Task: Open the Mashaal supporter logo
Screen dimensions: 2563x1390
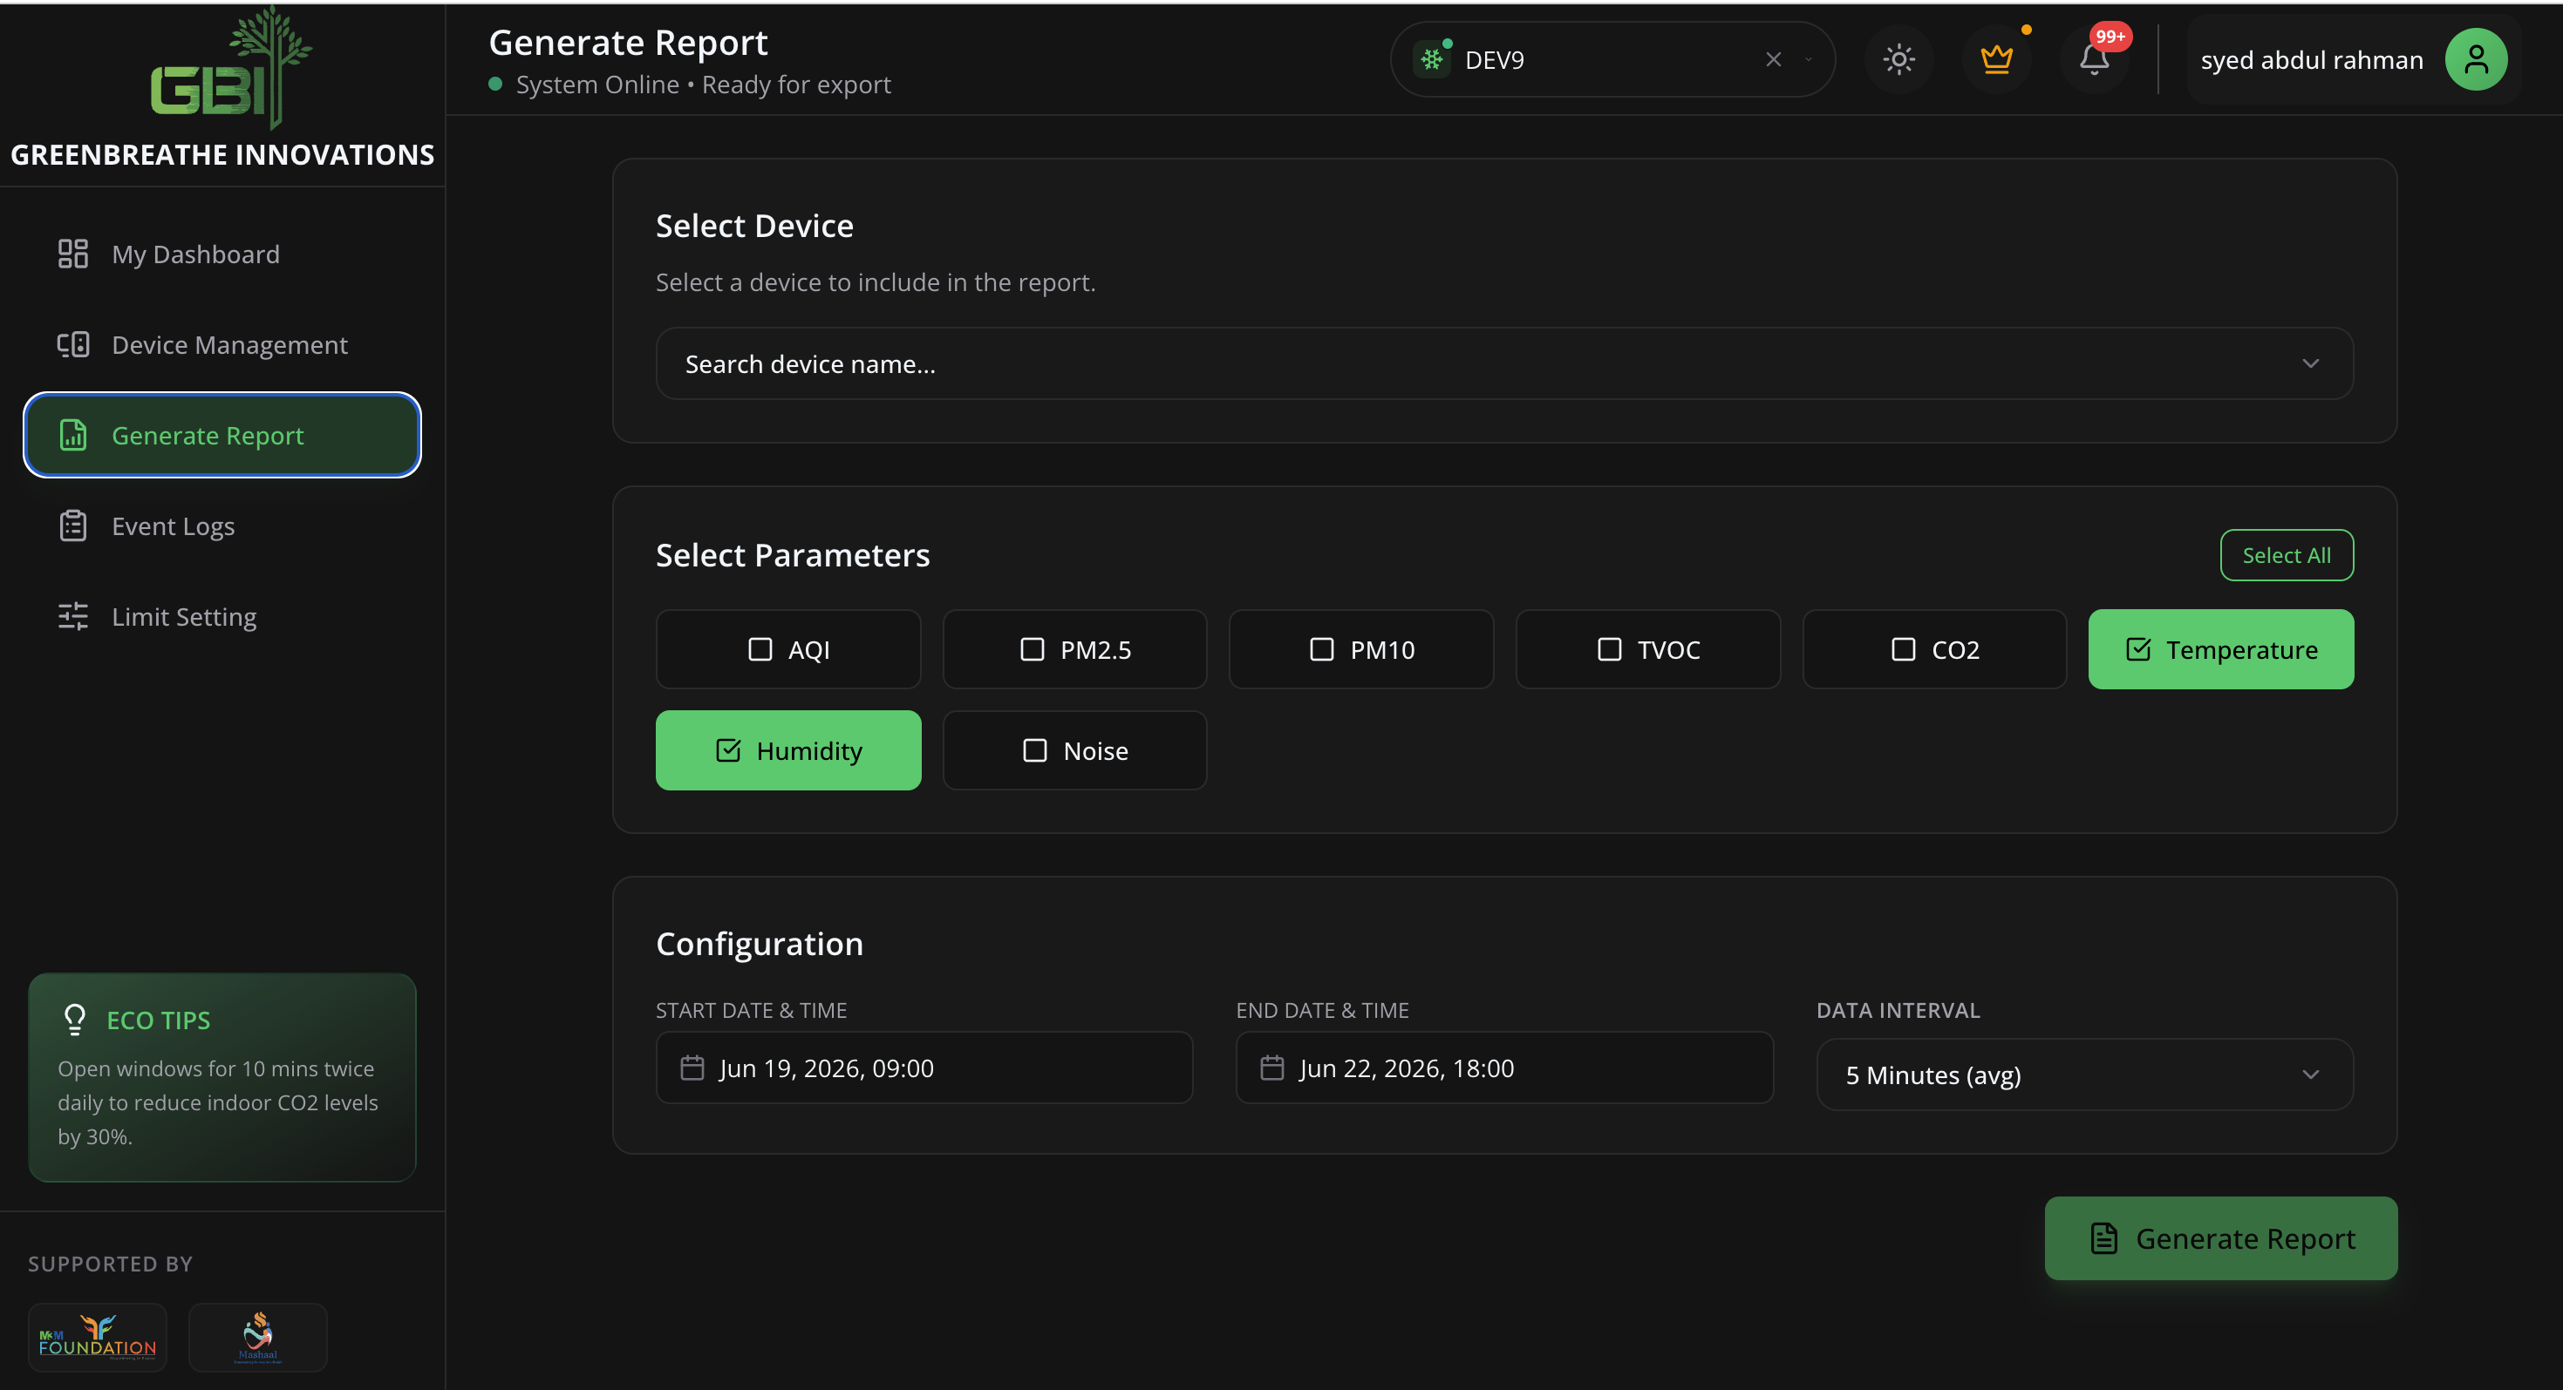Action: click(257, 1336)
